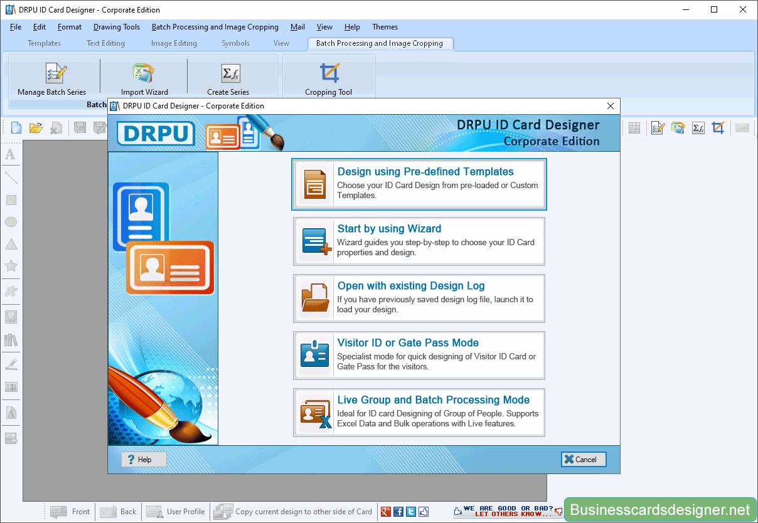Open the File menu
The width and height of the screenshot is (758, 523).
point(16,27)
